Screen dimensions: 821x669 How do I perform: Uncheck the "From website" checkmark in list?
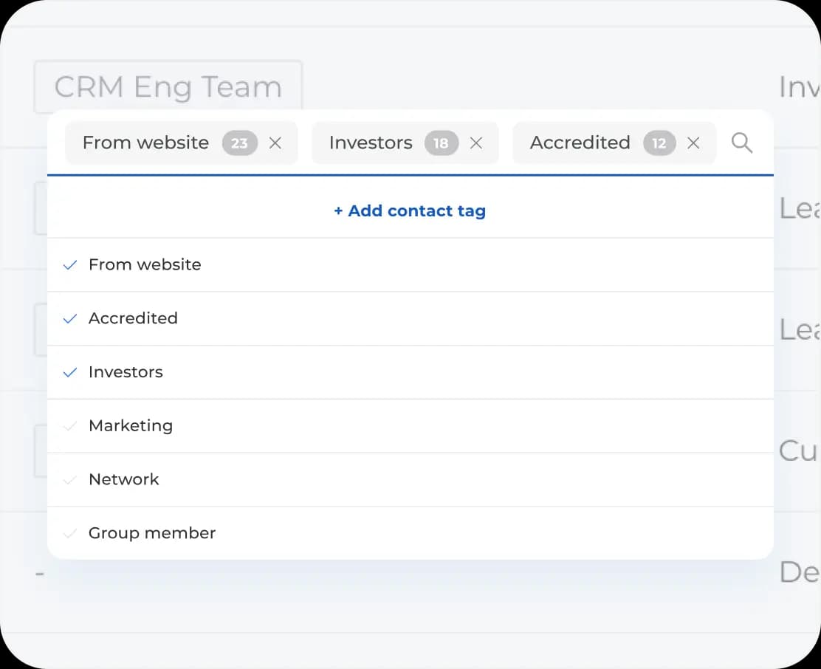click(70, 265)
